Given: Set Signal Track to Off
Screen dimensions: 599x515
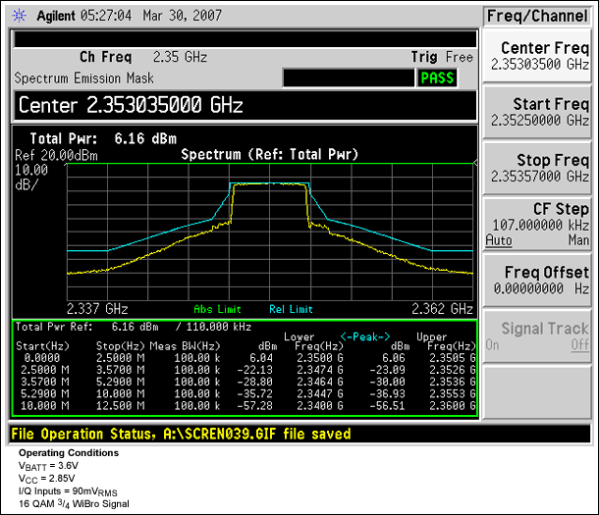Looking at the screenshot, I should click(x=580, y=344).
